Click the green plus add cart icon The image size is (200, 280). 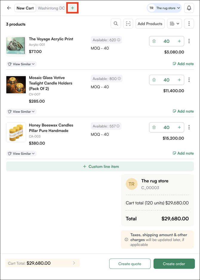tap(73, 8)
